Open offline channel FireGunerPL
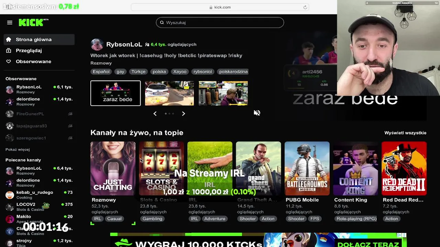Viewport: 440px width, 247px height. pos(39,114)
